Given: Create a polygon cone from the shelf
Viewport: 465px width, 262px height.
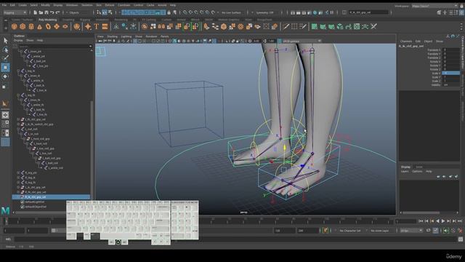Looking at the screenshot, I should click(39, 27).
